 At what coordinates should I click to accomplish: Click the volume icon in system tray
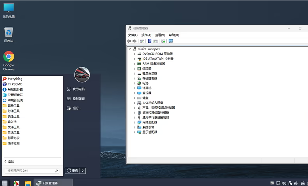(284, 183)
